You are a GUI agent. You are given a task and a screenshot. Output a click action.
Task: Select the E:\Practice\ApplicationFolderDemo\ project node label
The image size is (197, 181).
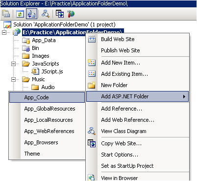click(73, 32)
